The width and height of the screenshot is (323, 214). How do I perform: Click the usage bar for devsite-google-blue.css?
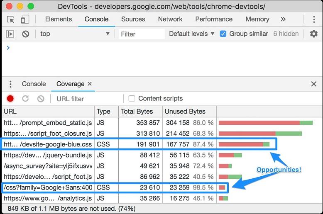pyautogui.click(x=244, y=144)
